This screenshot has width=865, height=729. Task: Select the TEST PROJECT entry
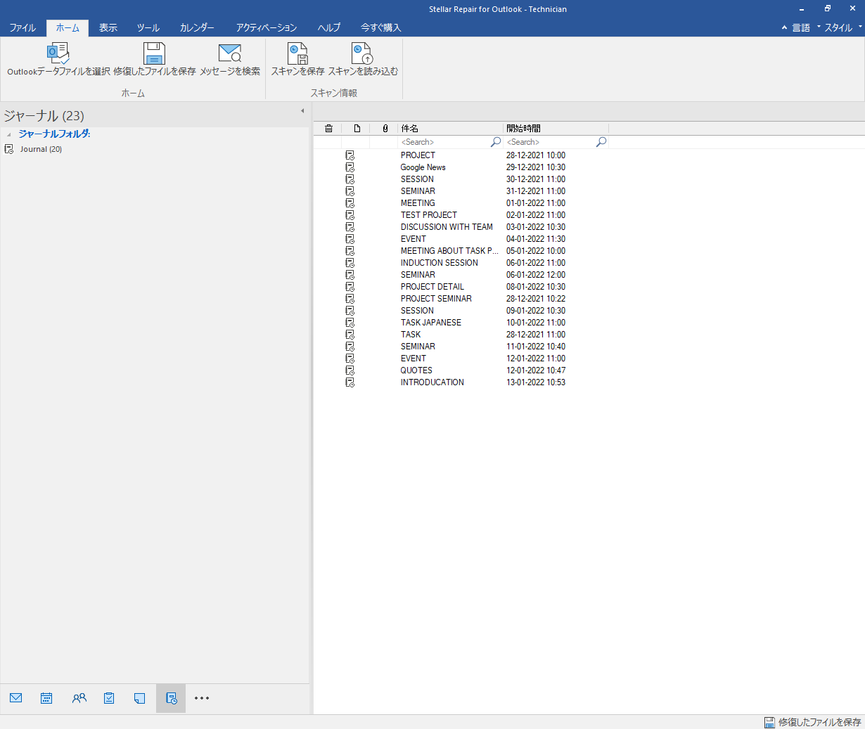(429, 215)
